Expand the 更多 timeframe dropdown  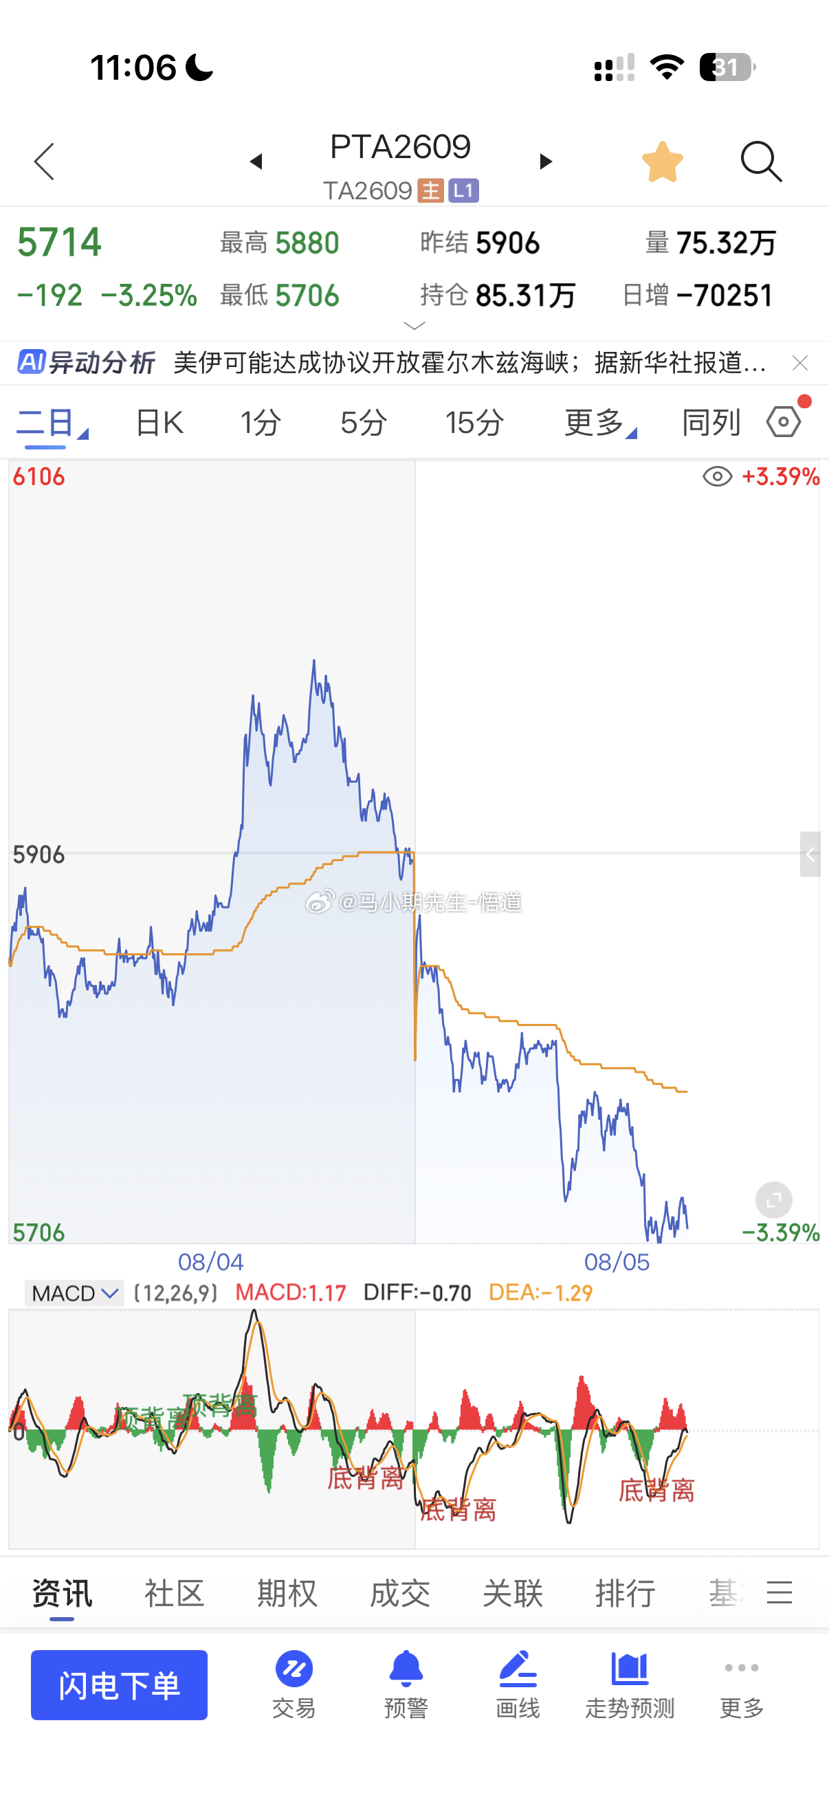coord(600,423)
